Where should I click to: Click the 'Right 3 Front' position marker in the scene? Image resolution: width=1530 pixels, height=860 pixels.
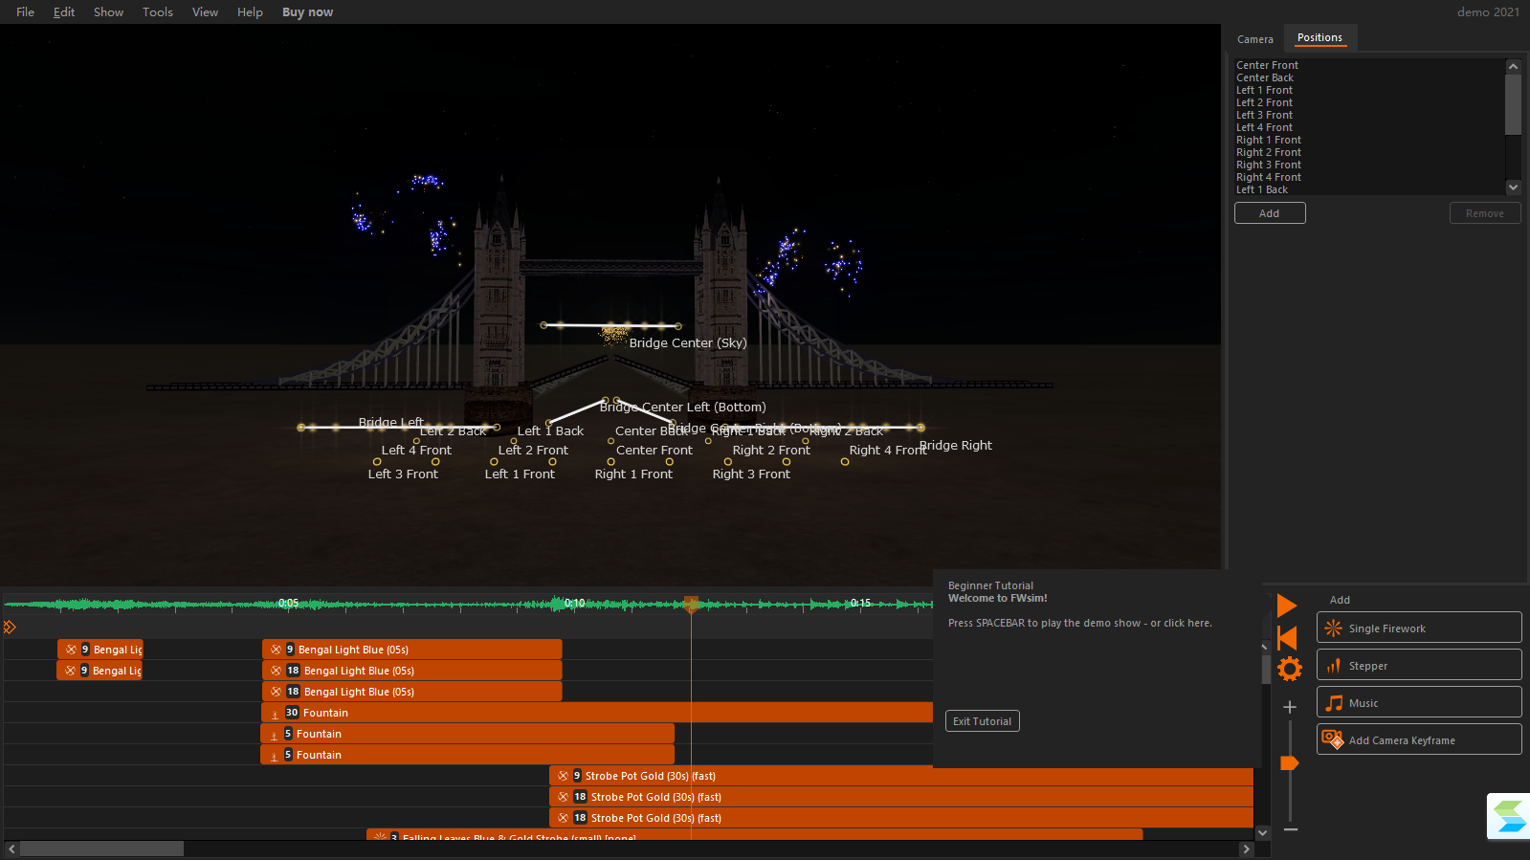(728, 462)
